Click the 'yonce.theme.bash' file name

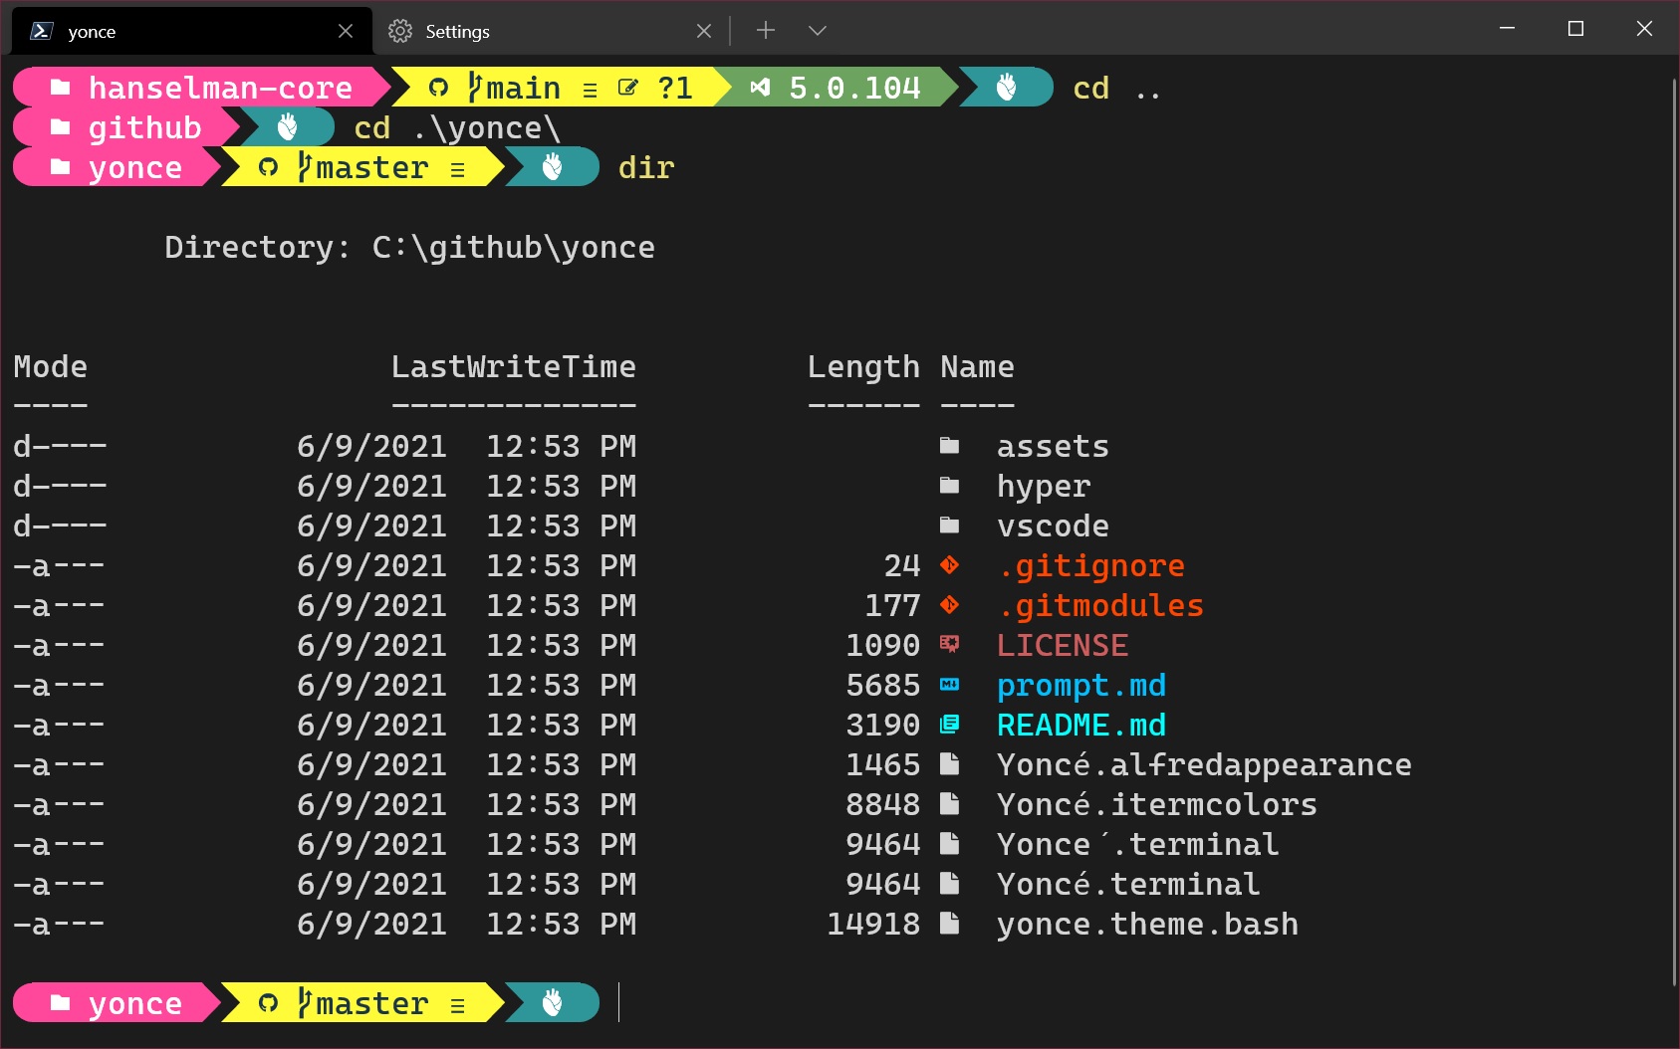tap(1147, 925)
